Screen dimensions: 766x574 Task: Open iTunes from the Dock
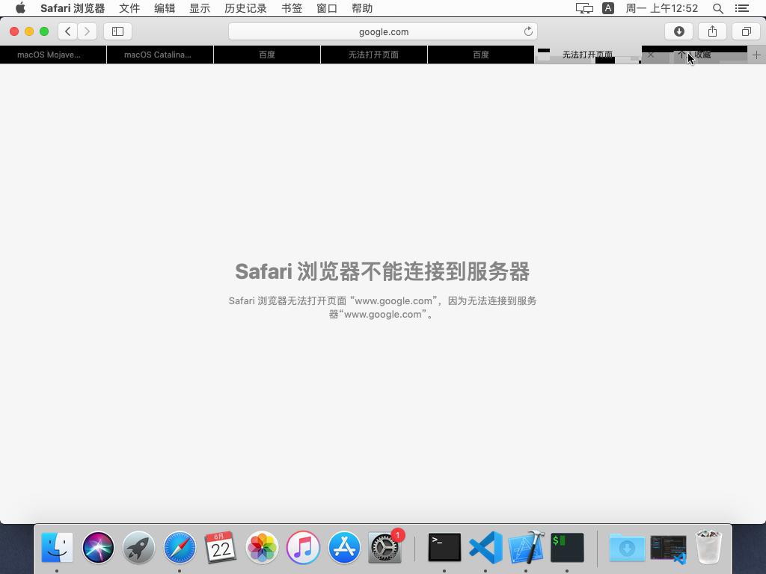tap(303, 547)
